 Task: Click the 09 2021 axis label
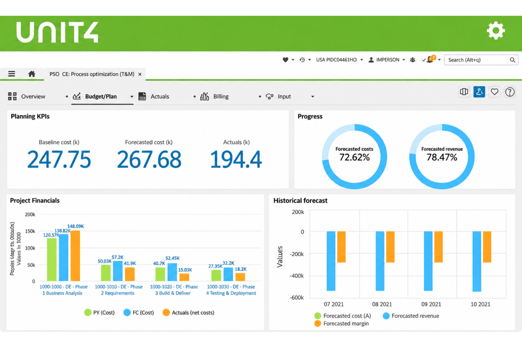point(431,304)
